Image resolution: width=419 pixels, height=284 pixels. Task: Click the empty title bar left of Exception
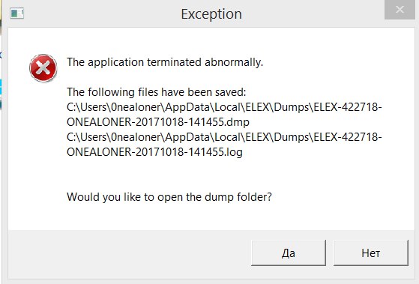click(x=101, y=13)
